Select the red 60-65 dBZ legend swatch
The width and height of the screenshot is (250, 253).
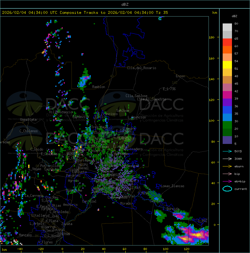[x=227, y=42]
